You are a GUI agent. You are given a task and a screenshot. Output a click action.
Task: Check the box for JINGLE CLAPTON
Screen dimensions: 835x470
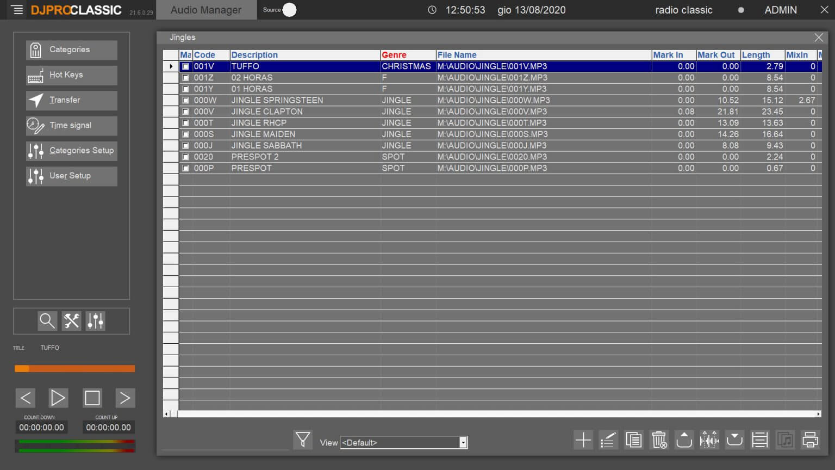(185, 111)
